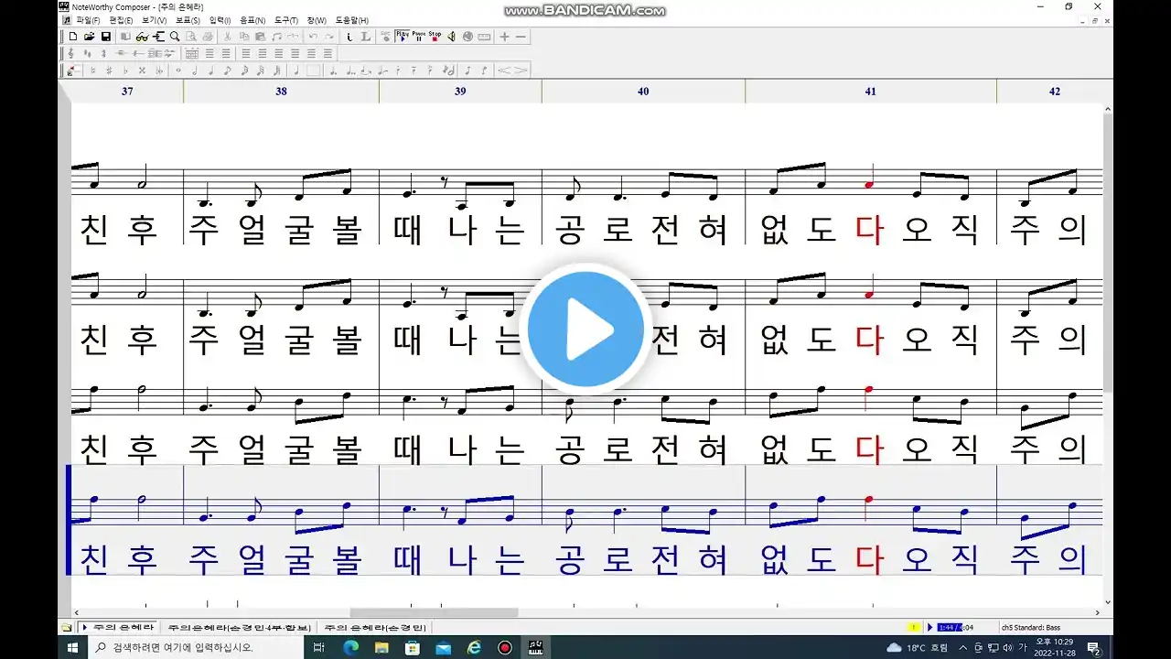Open the 도움말(H) menu

pyautogui.click(x=351, y=20)
